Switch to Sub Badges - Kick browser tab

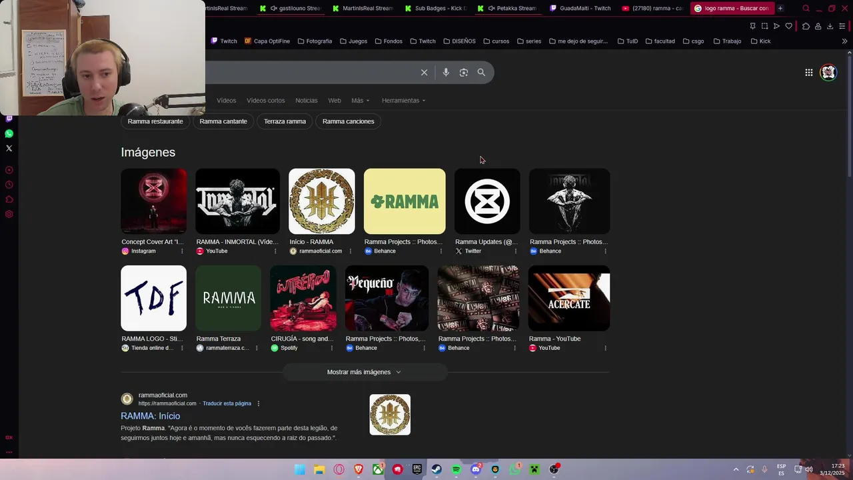coord(435,8)
